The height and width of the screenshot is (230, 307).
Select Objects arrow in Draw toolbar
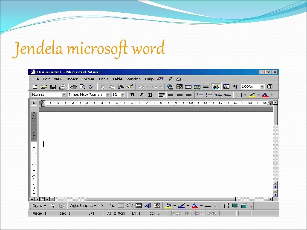(52, 206)
